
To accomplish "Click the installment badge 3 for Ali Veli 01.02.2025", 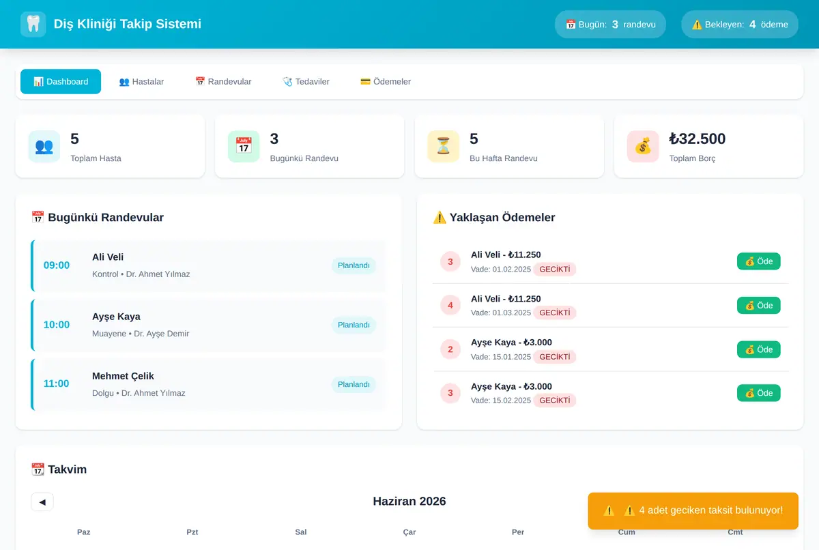I will tap(450, 261).
